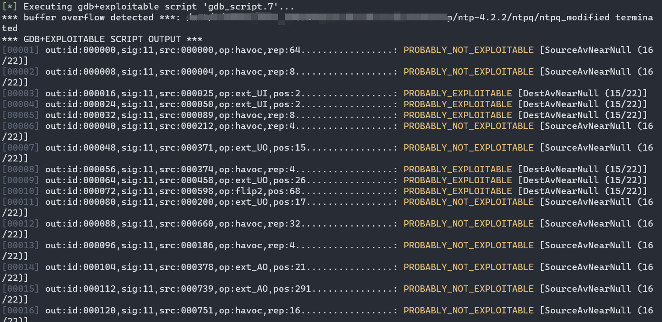Click crash entry "out:id:000032,sig:11,src:000089,op:havoc,rep:8"
662x322 pixels.
(170, 115)
